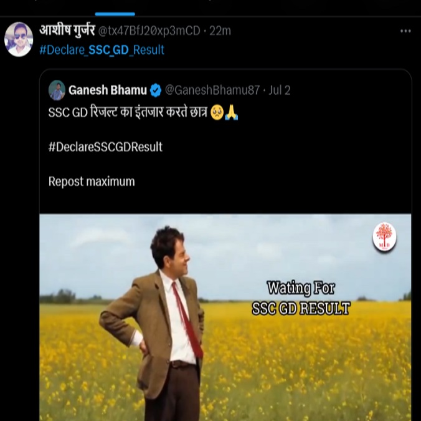Click the red tree MD logo
421x421 pixels.
(x=384, y=237)
